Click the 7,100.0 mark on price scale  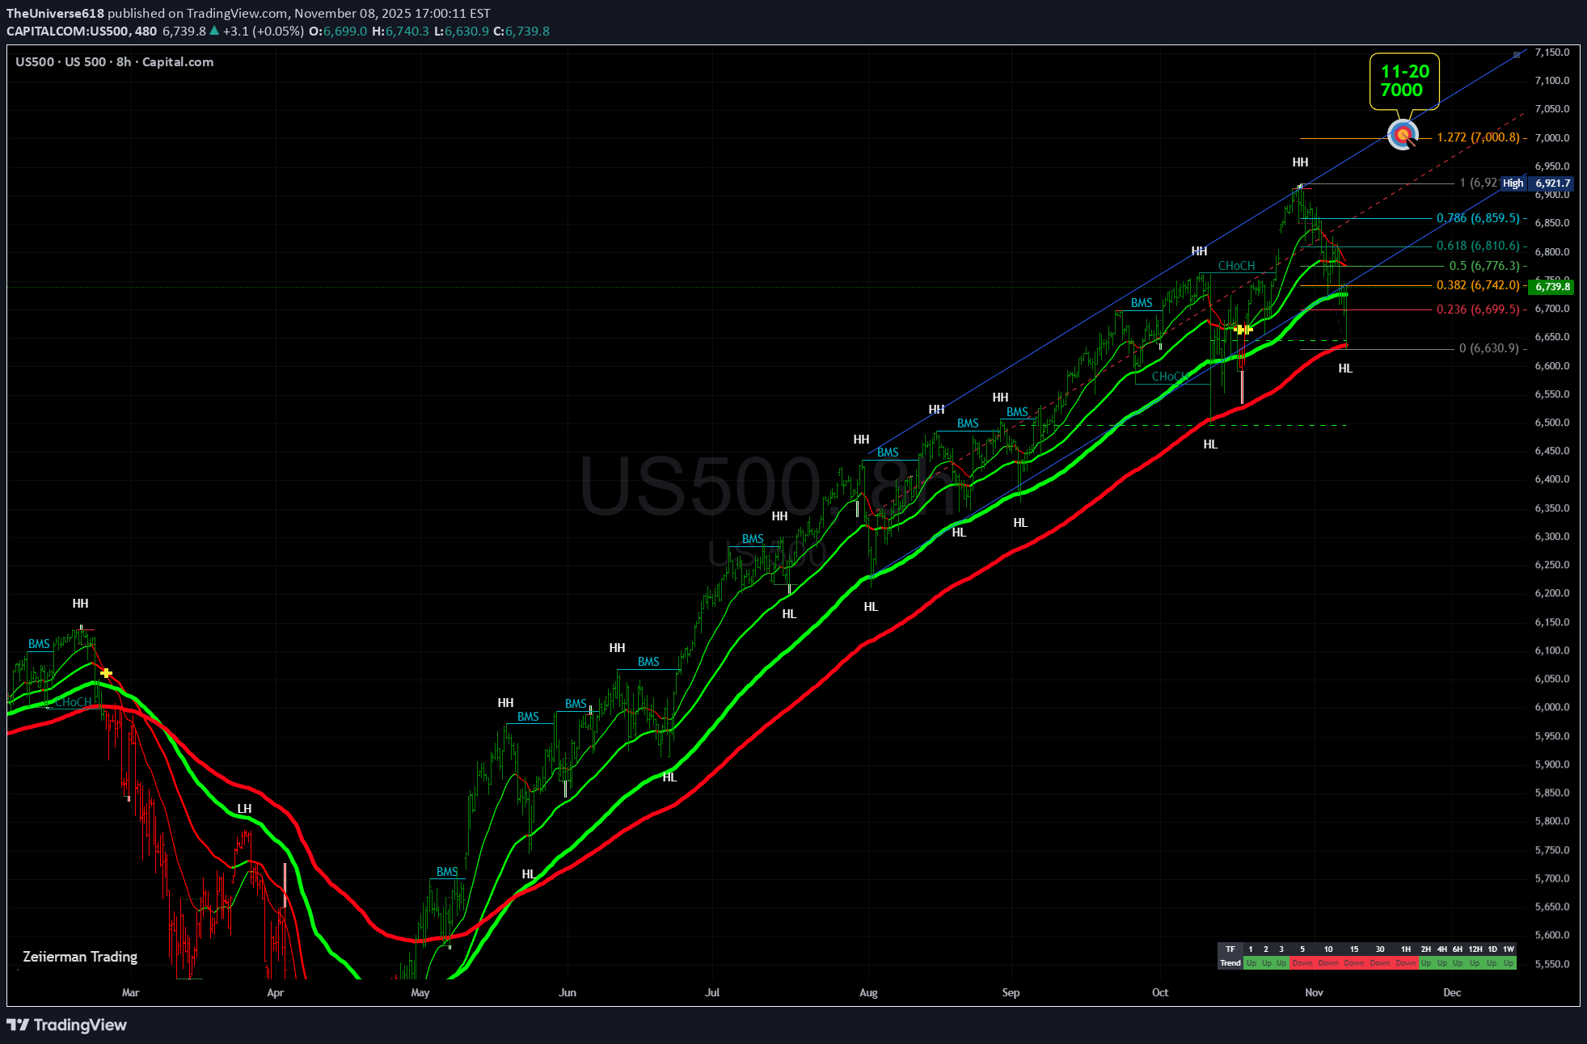point(1551,81)
